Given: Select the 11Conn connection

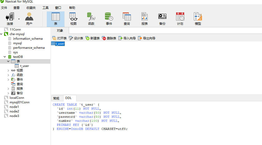Looking at the screenshot, I should [15, 30].
